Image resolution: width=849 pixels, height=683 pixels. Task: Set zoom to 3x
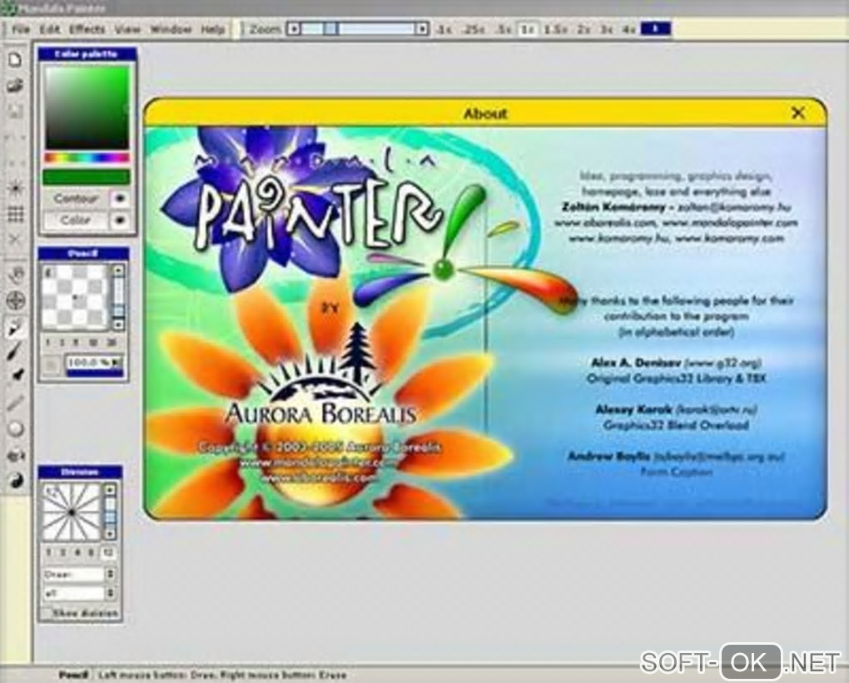(607, 29)
